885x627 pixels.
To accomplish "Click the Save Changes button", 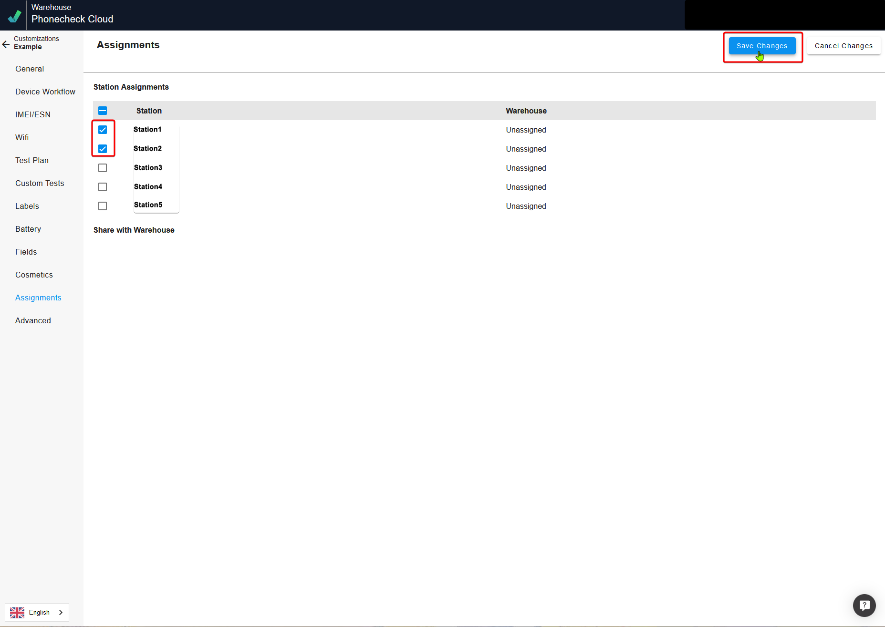I will pos(762,46).
